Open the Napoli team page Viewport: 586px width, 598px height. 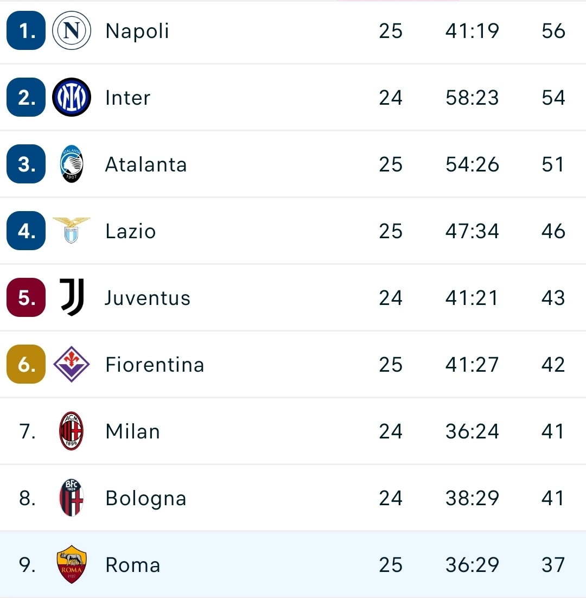click(x=137, y=31)
